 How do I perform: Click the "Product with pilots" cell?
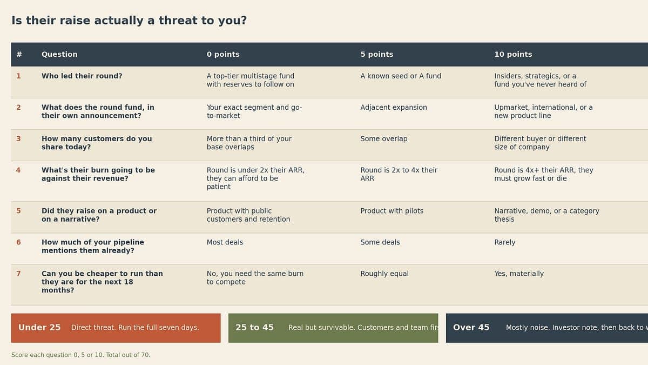(392, 211)
